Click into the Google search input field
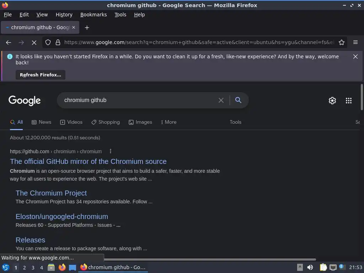Image resolution: width=364 pixels, height=273 pixels. tap(139, 100)
